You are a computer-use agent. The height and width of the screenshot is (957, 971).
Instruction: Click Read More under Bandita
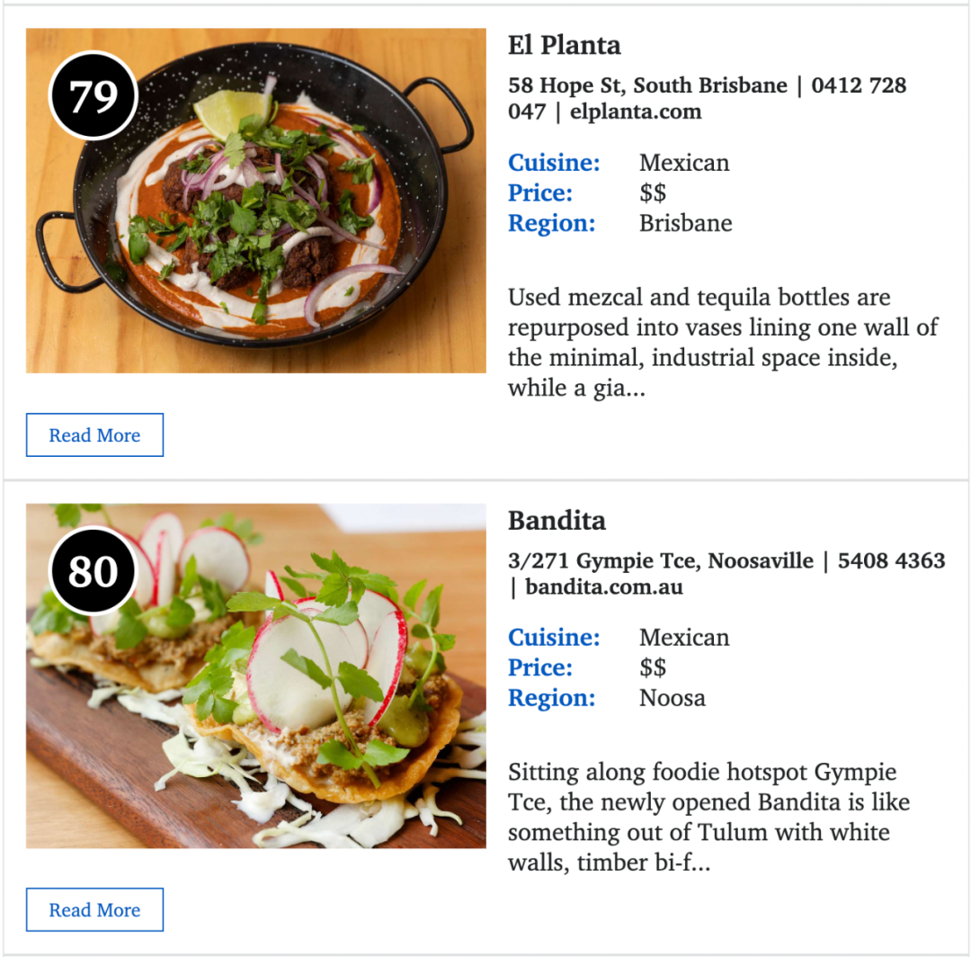pos(94,909)
